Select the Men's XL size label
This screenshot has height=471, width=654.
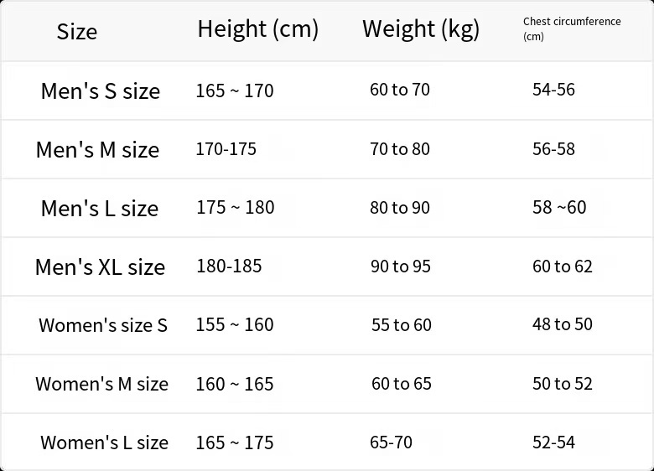[x=100, y=267]
